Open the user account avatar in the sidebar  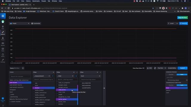click(3, 22)
